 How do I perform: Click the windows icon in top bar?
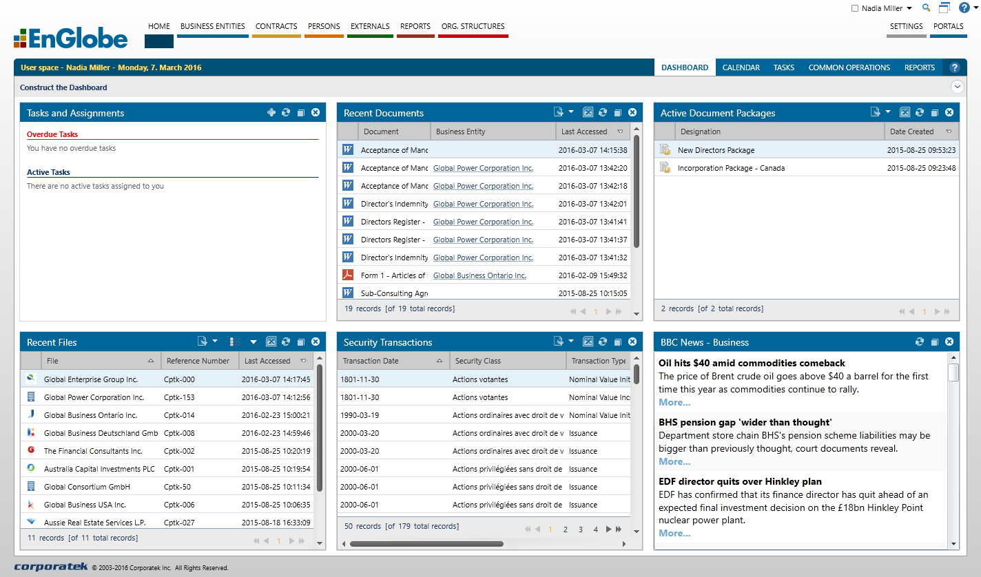coord(944,8)
